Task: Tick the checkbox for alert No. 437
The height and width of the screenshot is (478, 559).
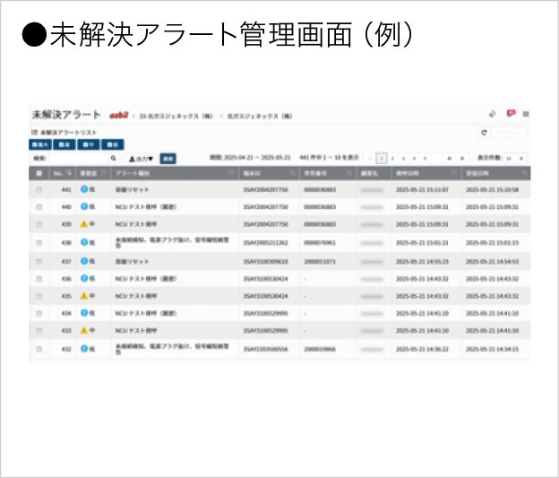Action: 39,261
